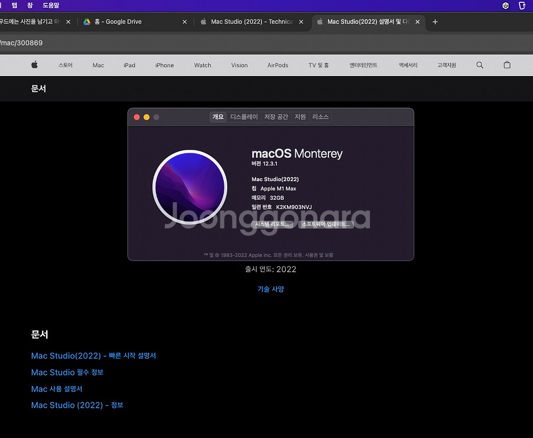The width and height of the screenshot is (533, 438).
Task: Open the search magnifier icon
Action: pos(480,65)
